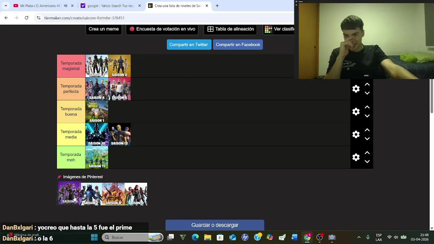434x244 pixels.
Task: Show hidden system tray icons
Action: click(x=359, y=238)
